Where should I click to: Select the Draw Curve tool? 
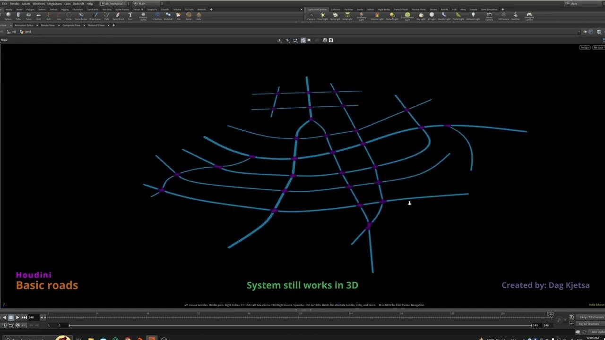[x=95, y=15]
